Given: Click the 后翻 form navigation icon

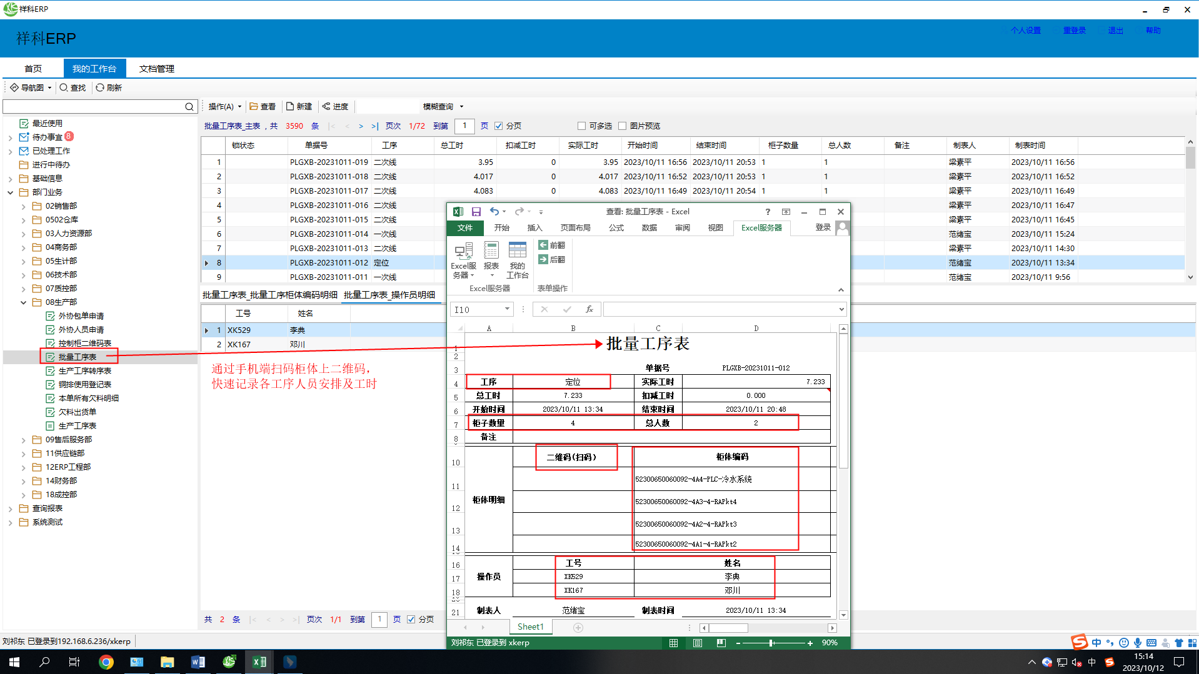Looking at the screenshot, I should [551, 259].
